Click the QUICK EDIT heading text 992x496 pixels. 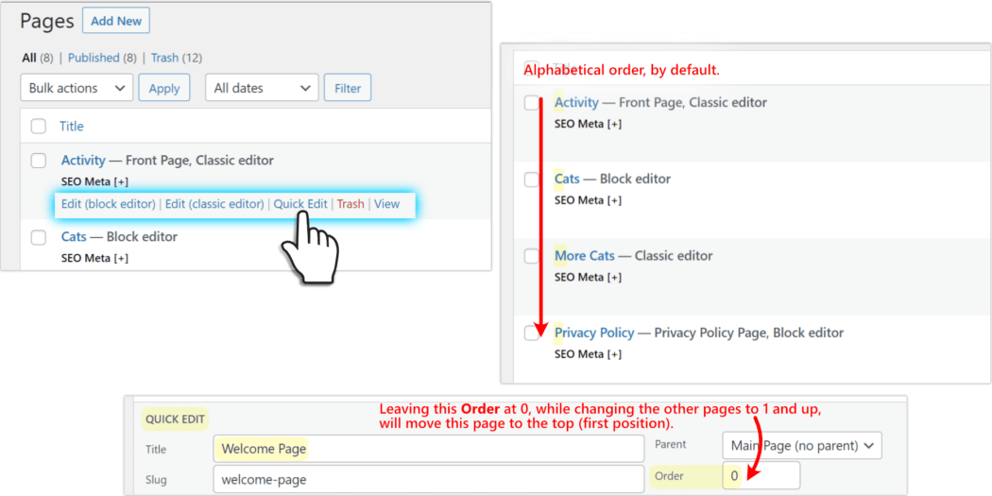pos(175,419)
